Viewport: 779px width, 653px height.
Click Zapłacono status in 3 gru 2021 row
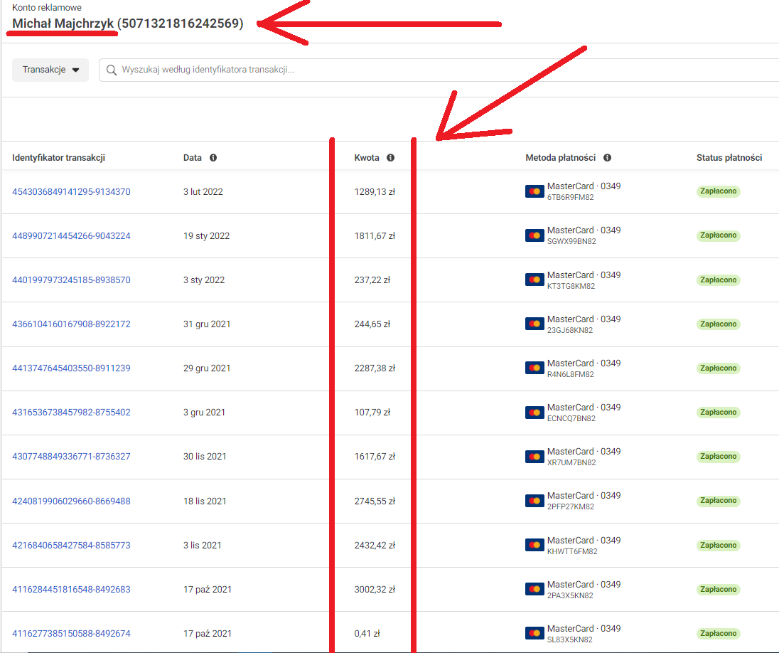[719, 413]
